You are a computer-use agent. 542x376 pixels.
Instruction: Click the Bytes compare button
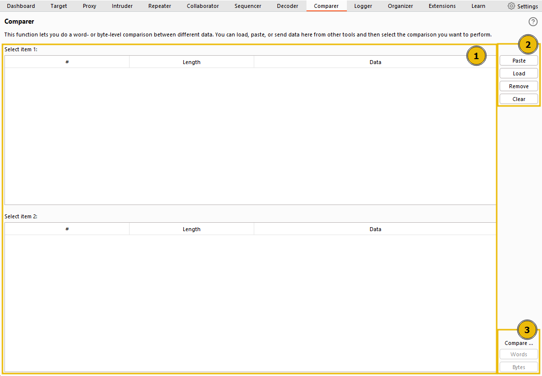[x=519, y=367]
